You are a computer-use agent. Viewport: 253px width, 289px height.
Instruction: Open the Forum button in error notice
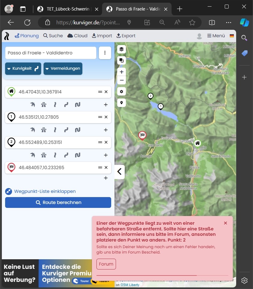tap(106, 264)
